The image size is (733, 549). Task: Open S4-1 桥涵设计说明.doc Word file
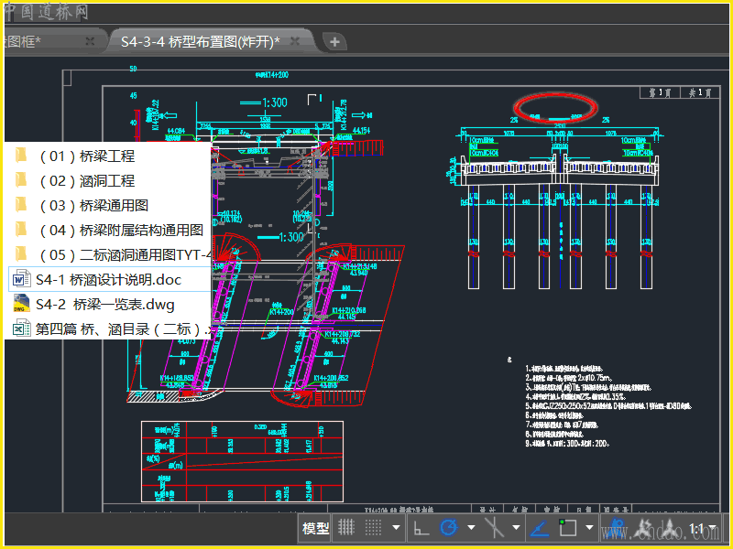click(x=108, y=279)
